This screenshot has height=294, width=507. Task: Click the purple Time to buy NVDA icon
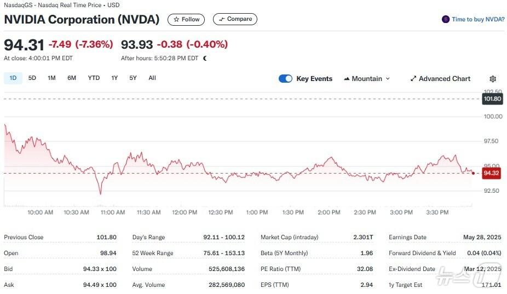pos(446,19)
